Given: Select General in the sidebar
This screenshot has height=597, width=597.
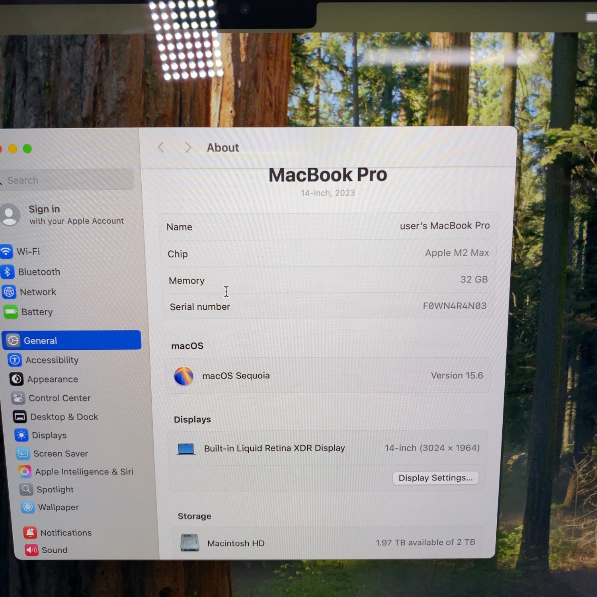Looking at the screenshot, I should (x=72, y=340).
